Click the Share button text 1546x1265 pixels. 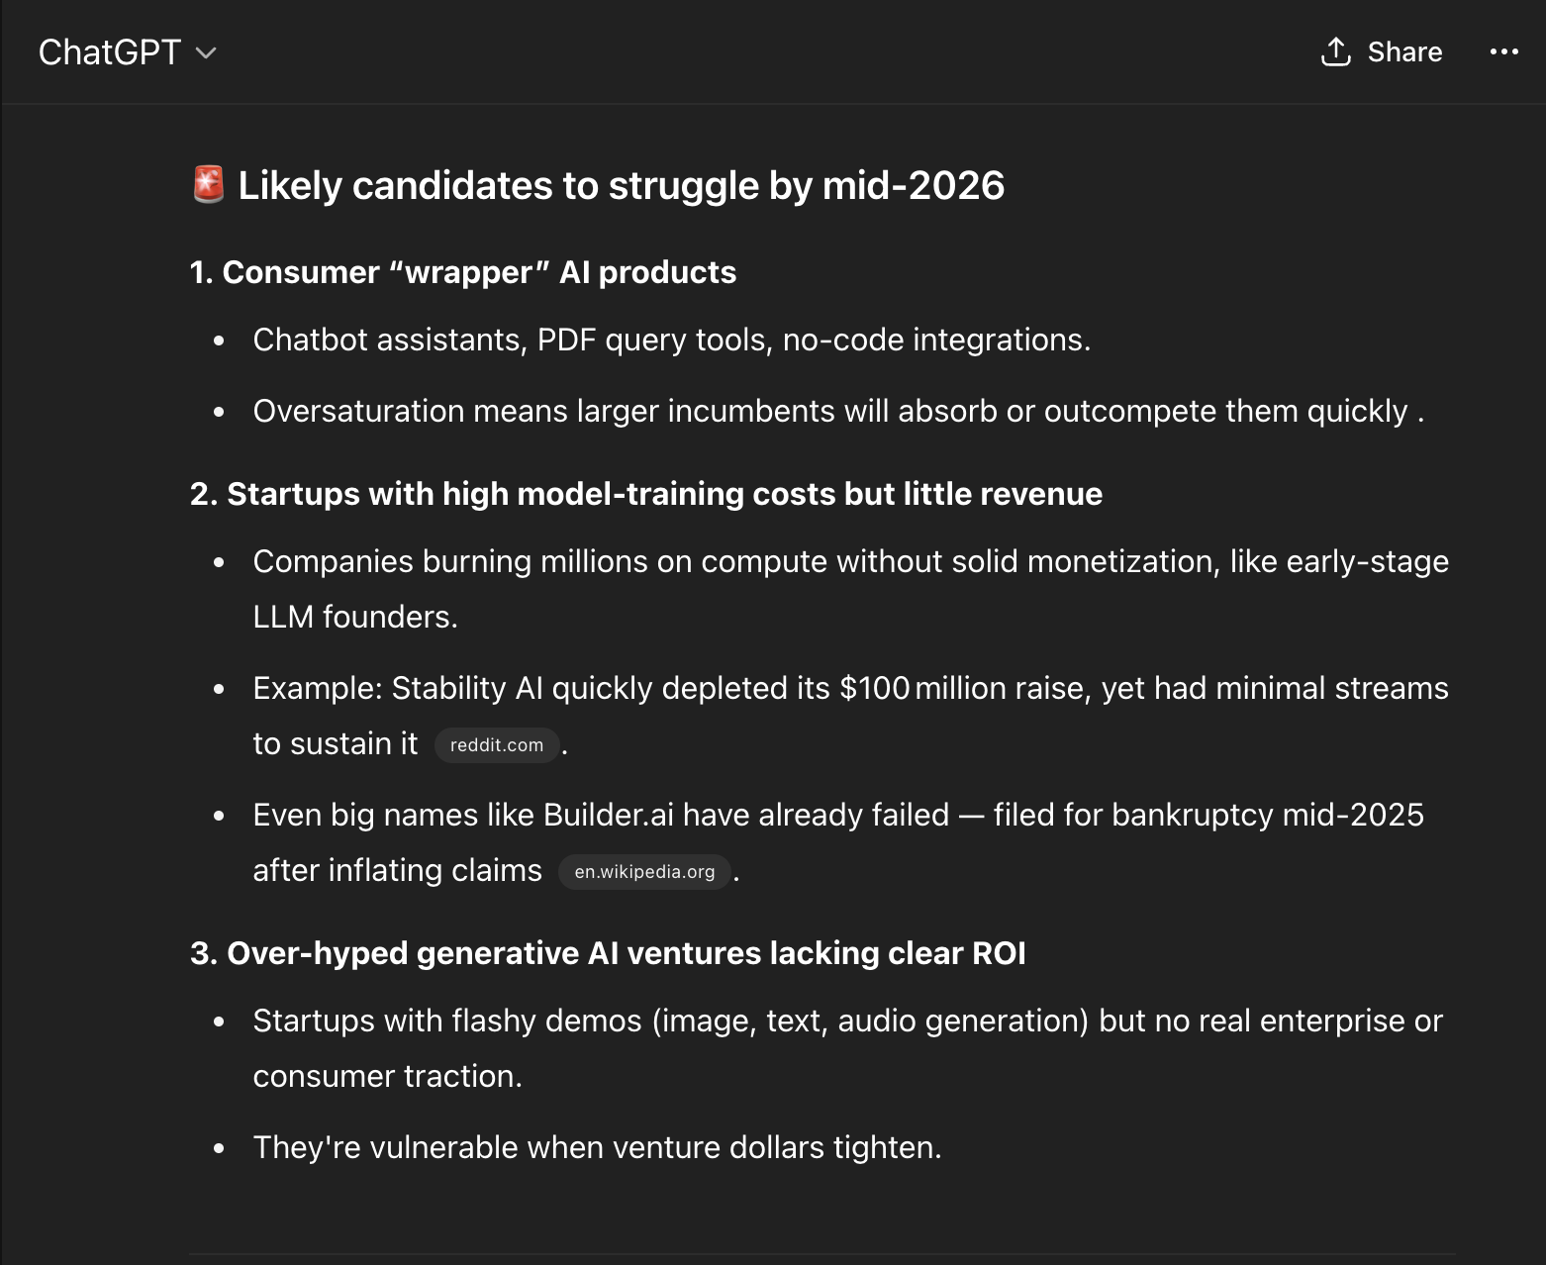[1404, 51]
